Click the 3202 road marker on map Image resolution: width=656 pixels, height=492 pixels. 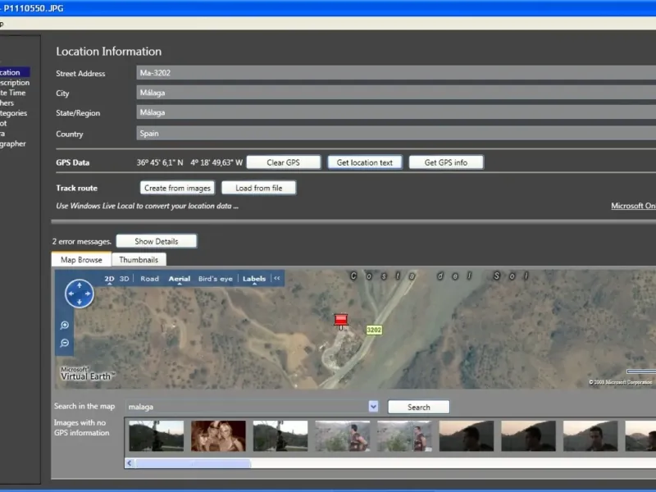(x=374, y=330)
